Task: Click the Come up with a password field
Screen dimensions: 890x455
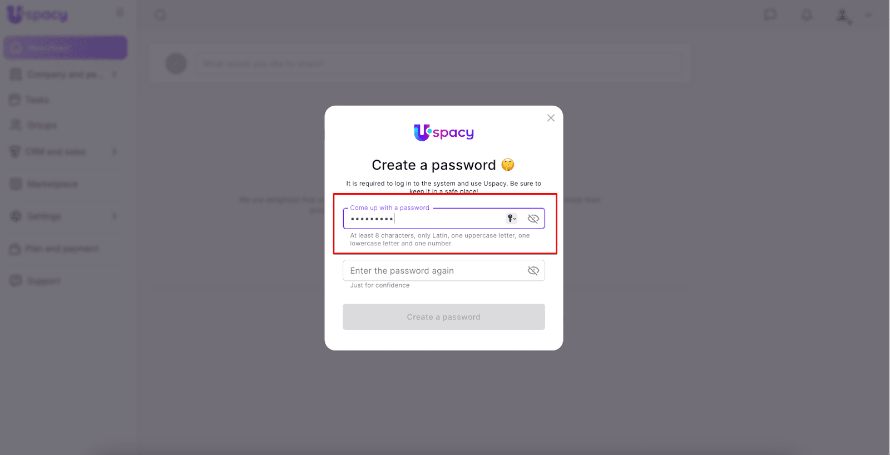Action: (x=444, y=219)
